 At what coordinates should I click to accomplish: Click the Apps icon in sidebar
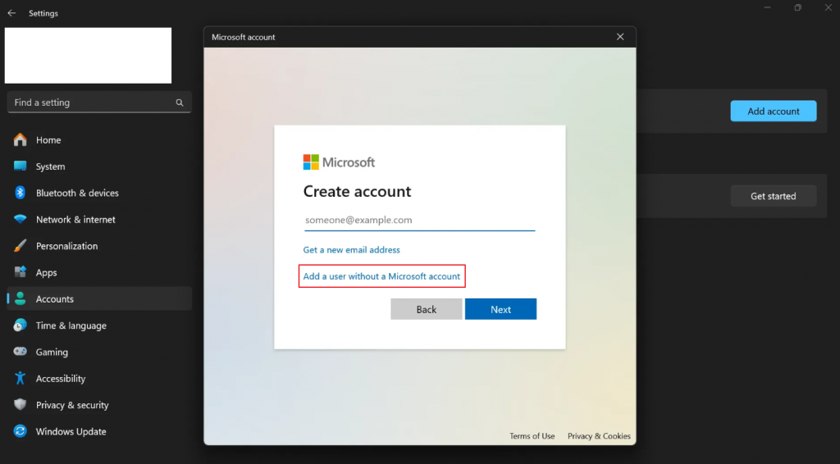click(x=21, y=272)
